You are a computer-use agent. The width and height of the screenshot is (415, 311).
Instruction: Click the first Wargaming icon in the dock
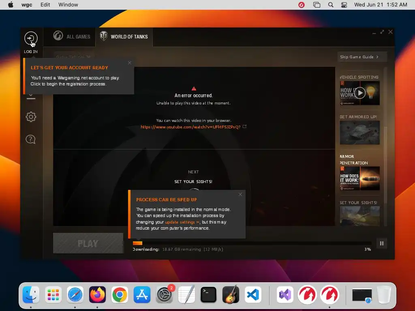(307, 294)
